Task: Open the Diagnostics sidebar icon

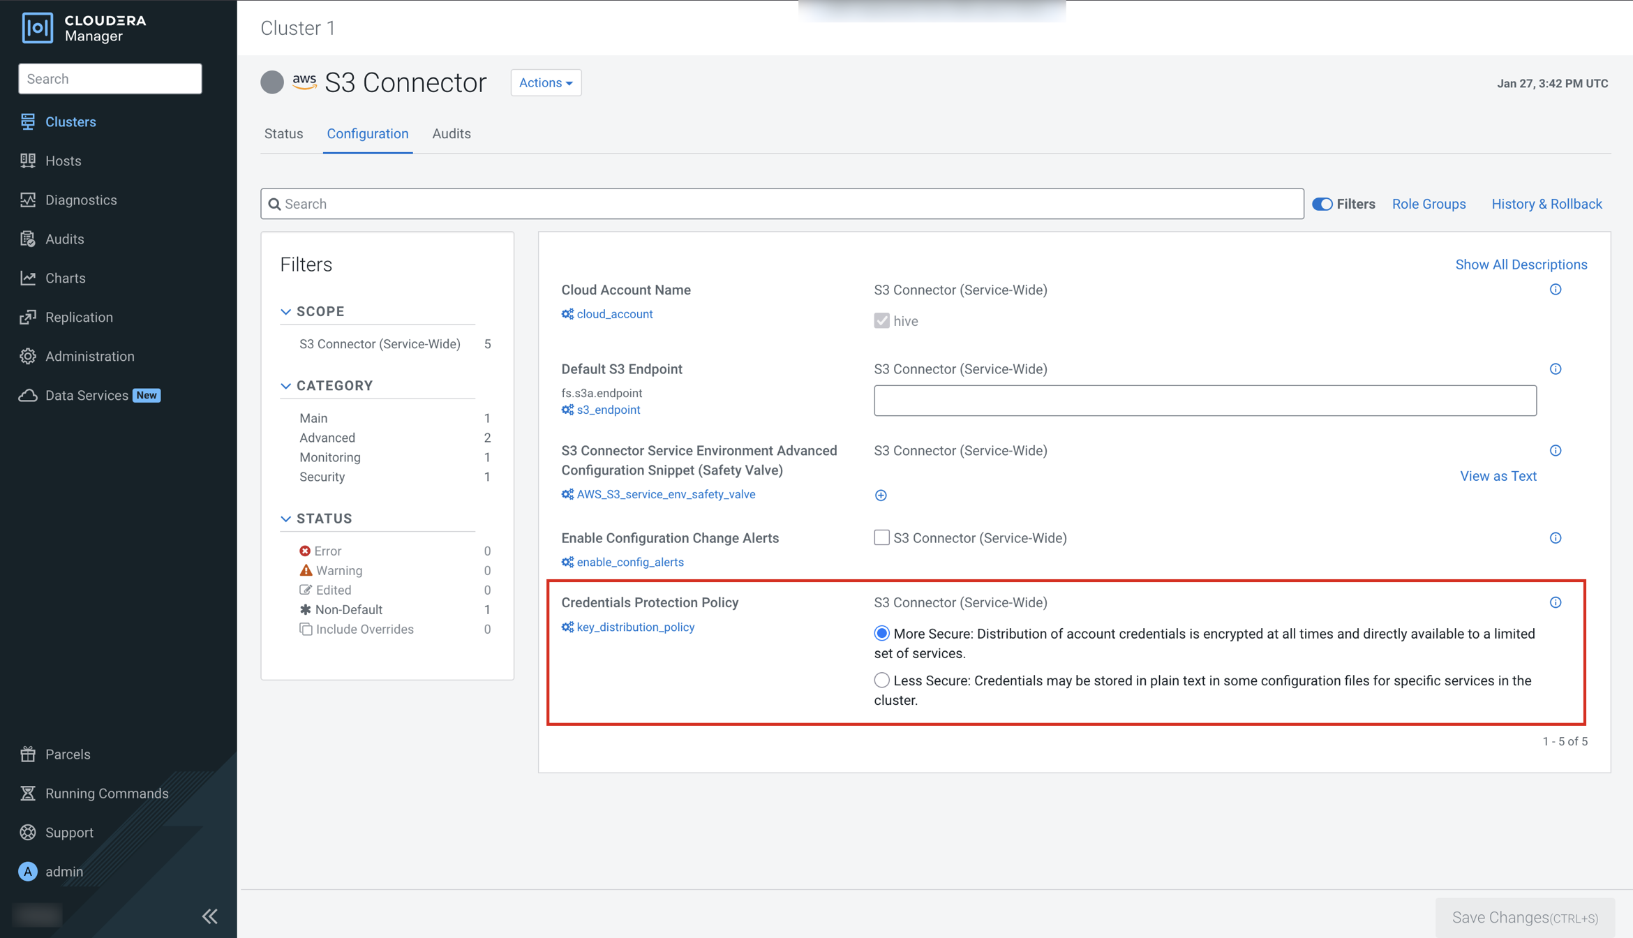Action: click(28, 200)
